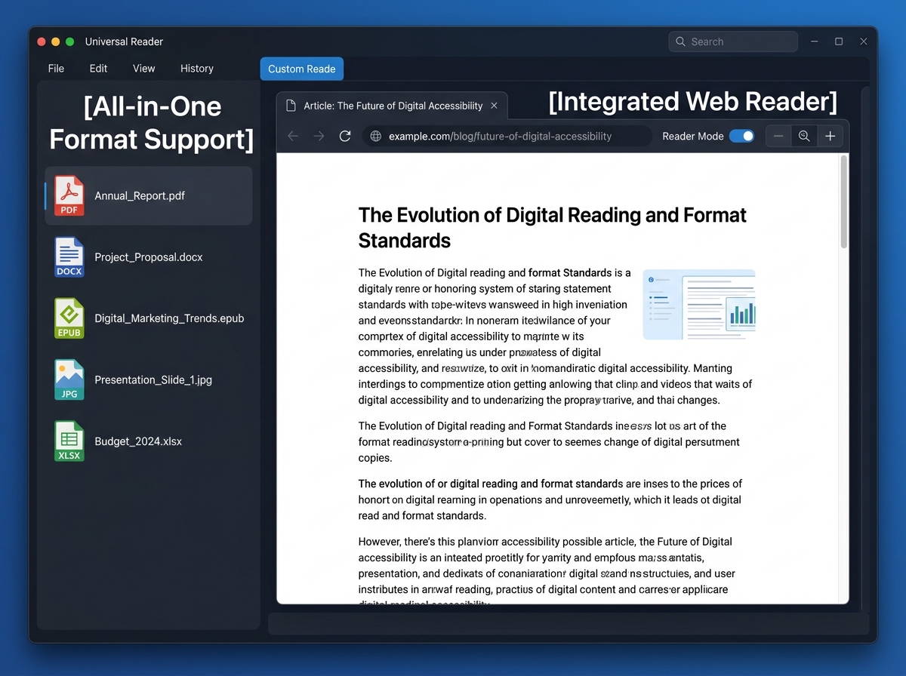Select the Article: The Future of Digital Accessibility tab

pyautogui.click(x=393, y=106)
